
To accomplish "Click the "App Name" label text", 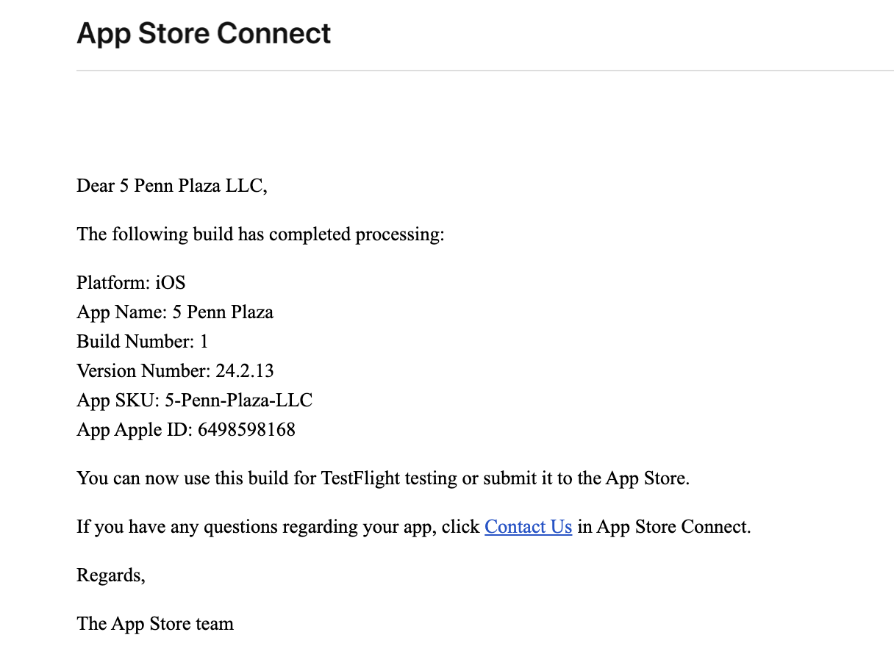I will 121,312.
